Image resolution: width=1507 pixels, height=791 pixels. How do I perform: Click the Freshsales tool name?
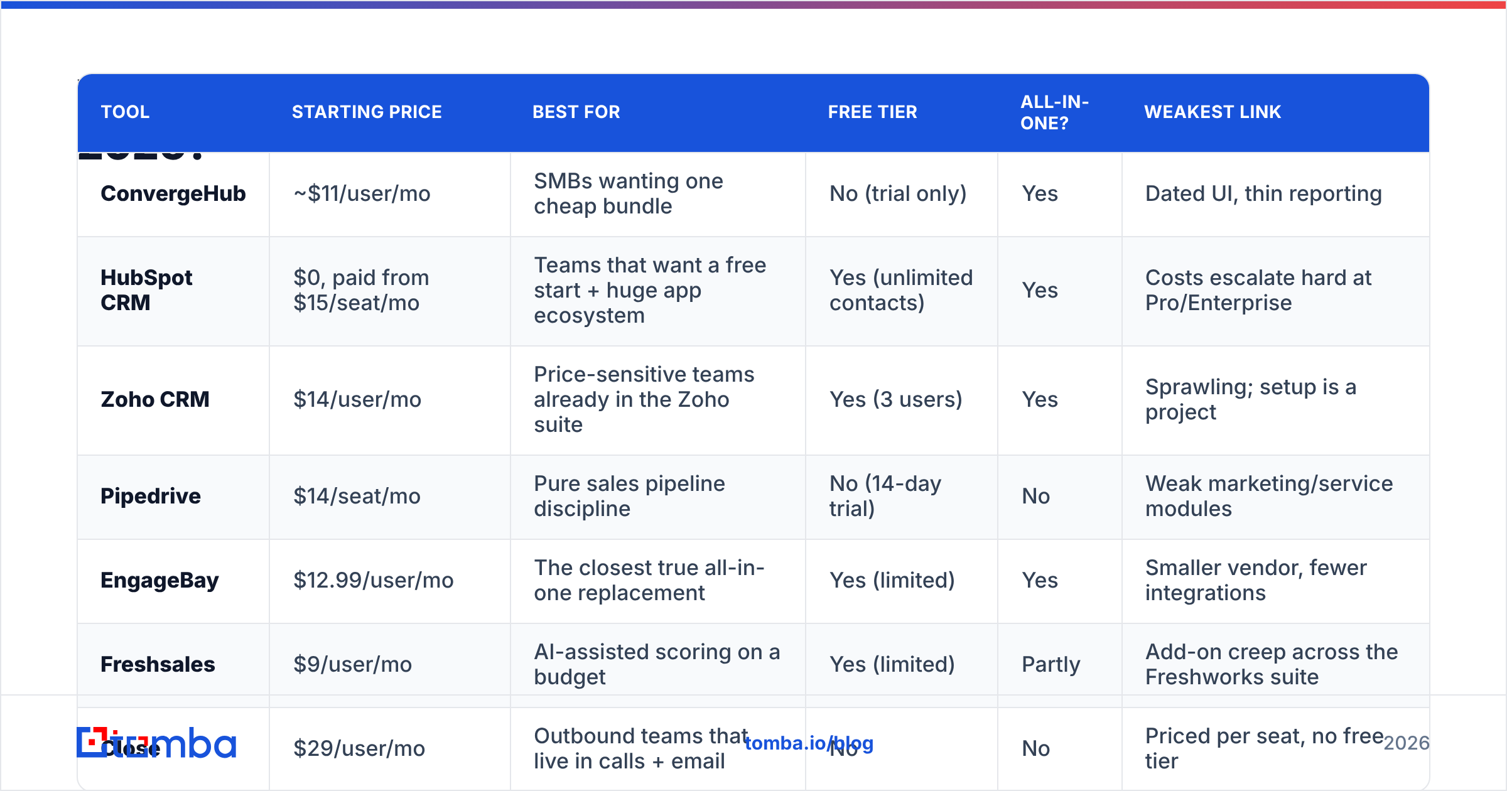(158, 664)
